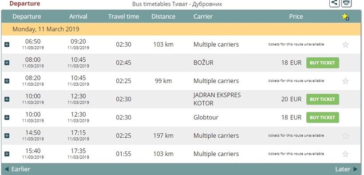This screenshot has width=364, height=175.
Task: Select the Departure tab heading
Action: (25, 4)
